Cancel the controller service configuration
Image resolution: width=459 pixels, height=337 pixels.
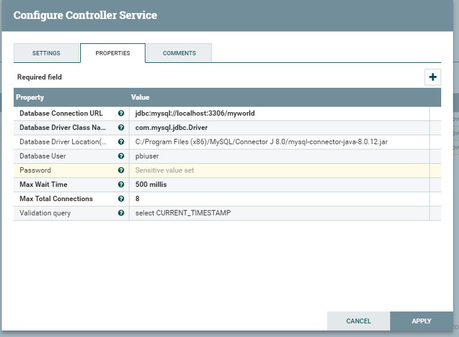pos(359,321)
